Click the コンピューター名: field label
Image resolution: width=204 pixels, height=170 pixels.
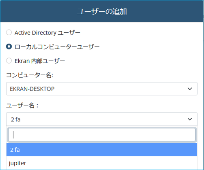pos(30,75)
